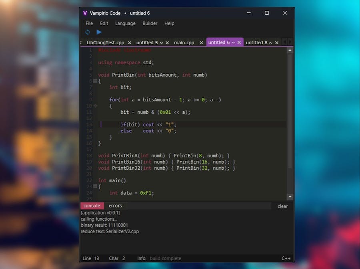Click the 'void PrintBin32' code line
This screenshot has width=360, height=269.
coord(167,168)
